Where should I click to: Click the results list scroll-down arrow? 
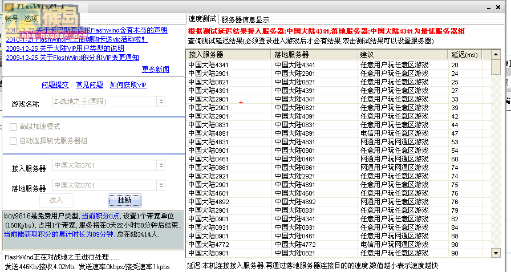coord(496,253)
